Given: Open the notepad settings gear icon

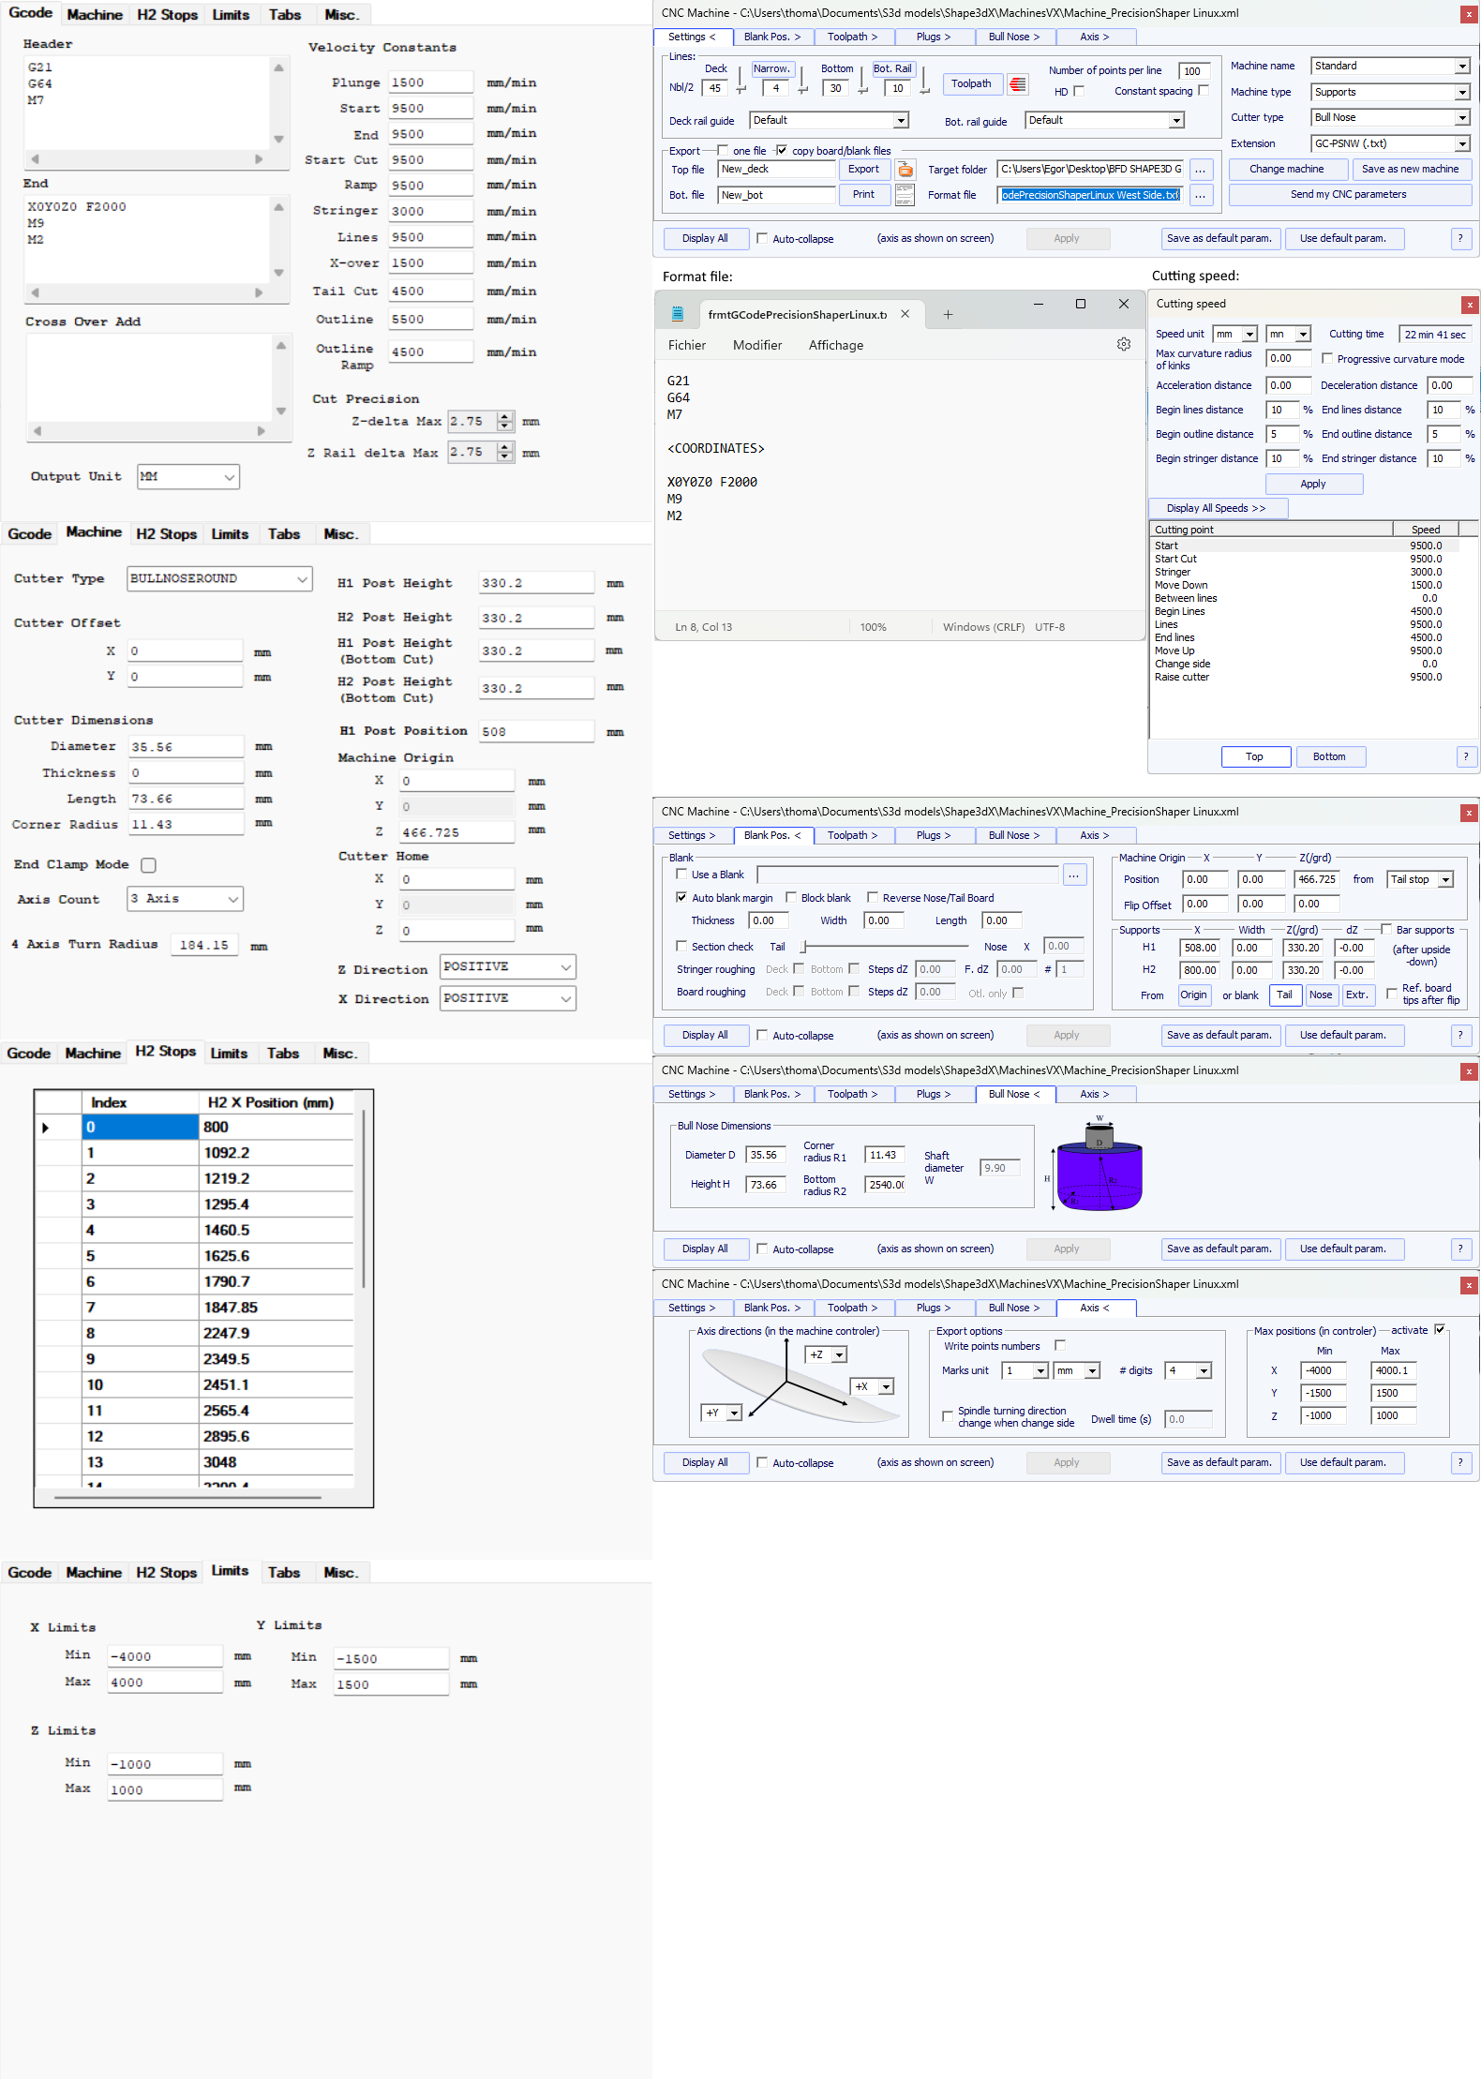Looking at the screenshot, I should point(1124,345).
